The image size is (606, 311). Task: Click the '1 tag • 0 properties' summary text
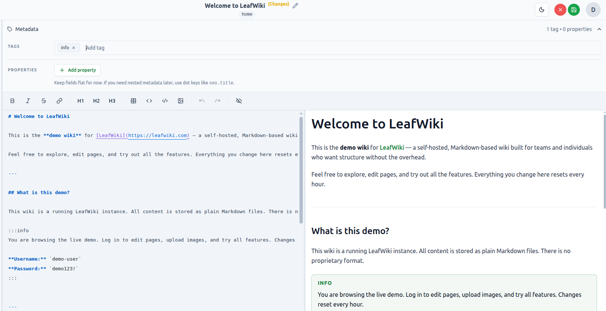click(x=569, y=29)
